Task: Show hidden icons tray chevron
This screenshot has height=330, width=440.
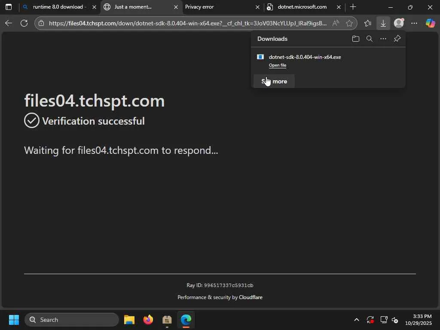Action: tap(356, 320)
